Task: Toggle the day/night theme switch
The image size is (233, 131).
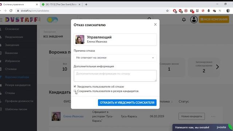Action: (x=52, y=20)
